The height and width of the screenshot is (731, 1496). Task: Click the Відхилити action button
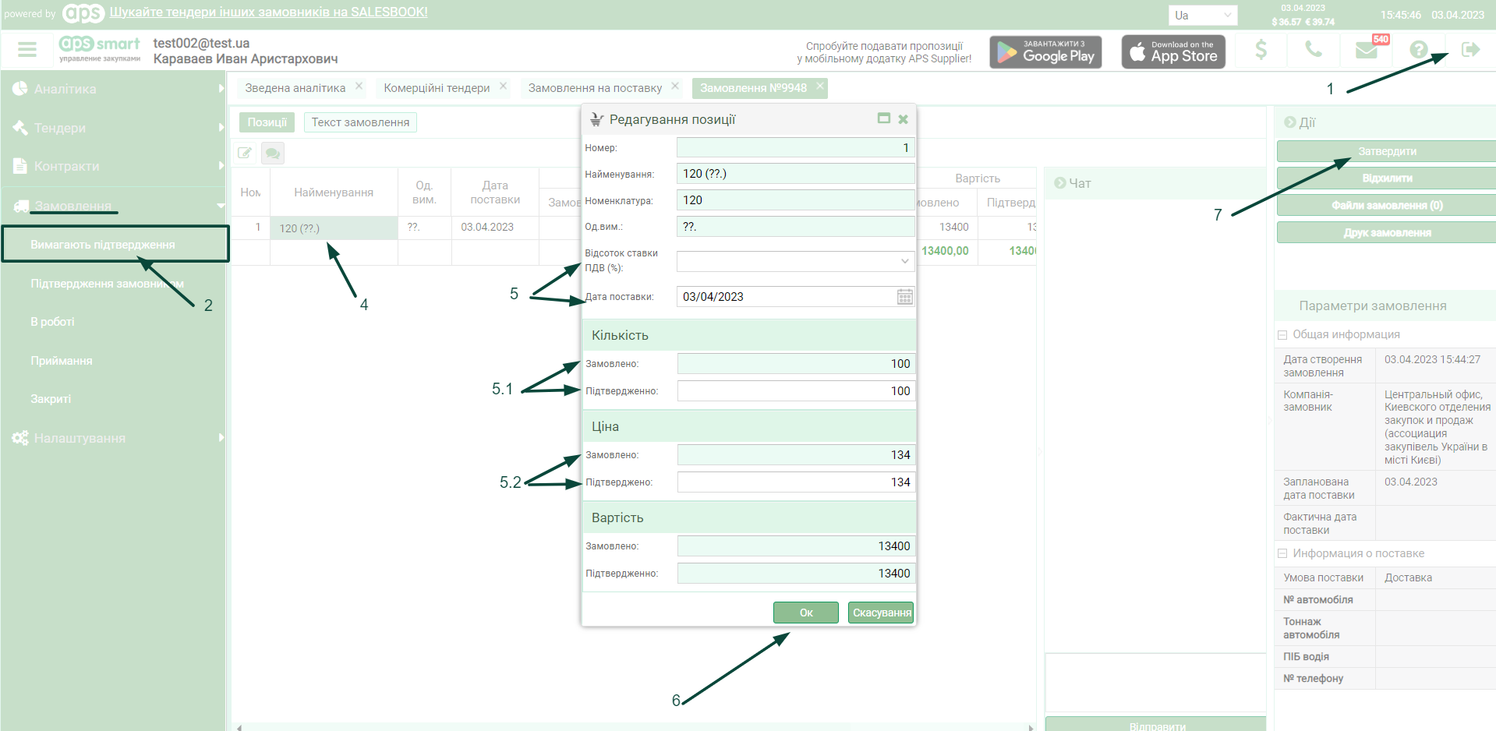point(1387,178)
